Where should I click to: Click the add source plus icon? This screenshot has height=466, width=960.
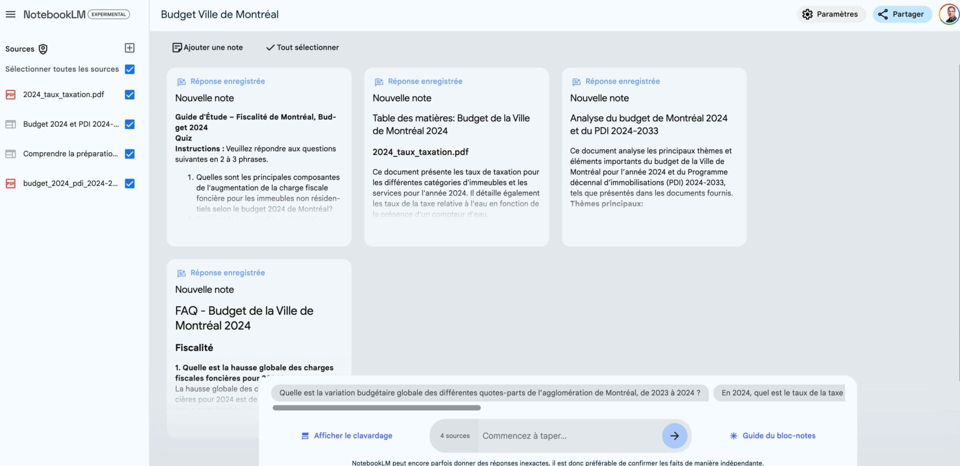tap(129, 48)
